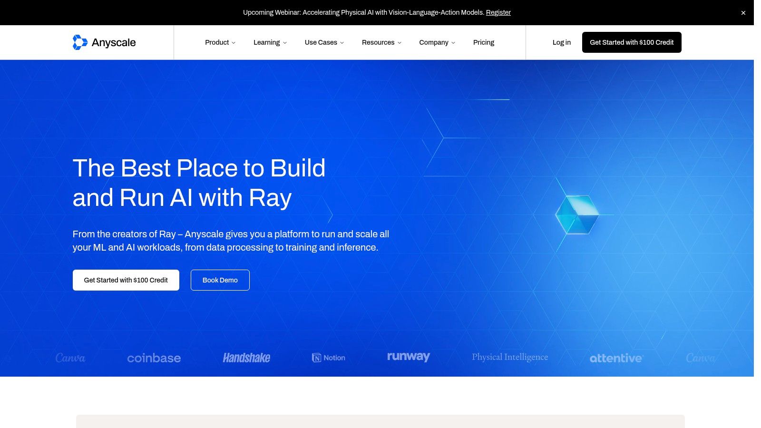
Task: Open the webinar Register link
Action: pyautogui.click(x=498, y=12)
